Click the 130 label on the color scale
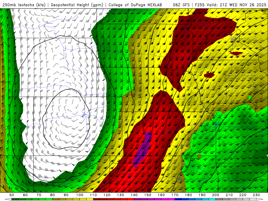The height and width of the screenshot is (201, 268). coord(121,195)
